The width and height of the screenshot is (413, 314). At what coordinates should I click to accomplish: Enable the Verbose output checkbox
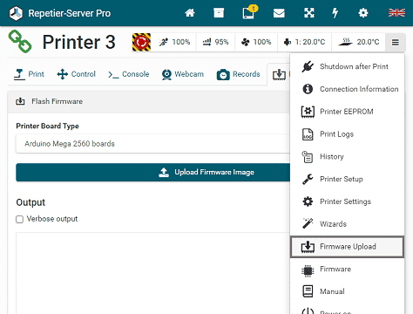[19, 219]
